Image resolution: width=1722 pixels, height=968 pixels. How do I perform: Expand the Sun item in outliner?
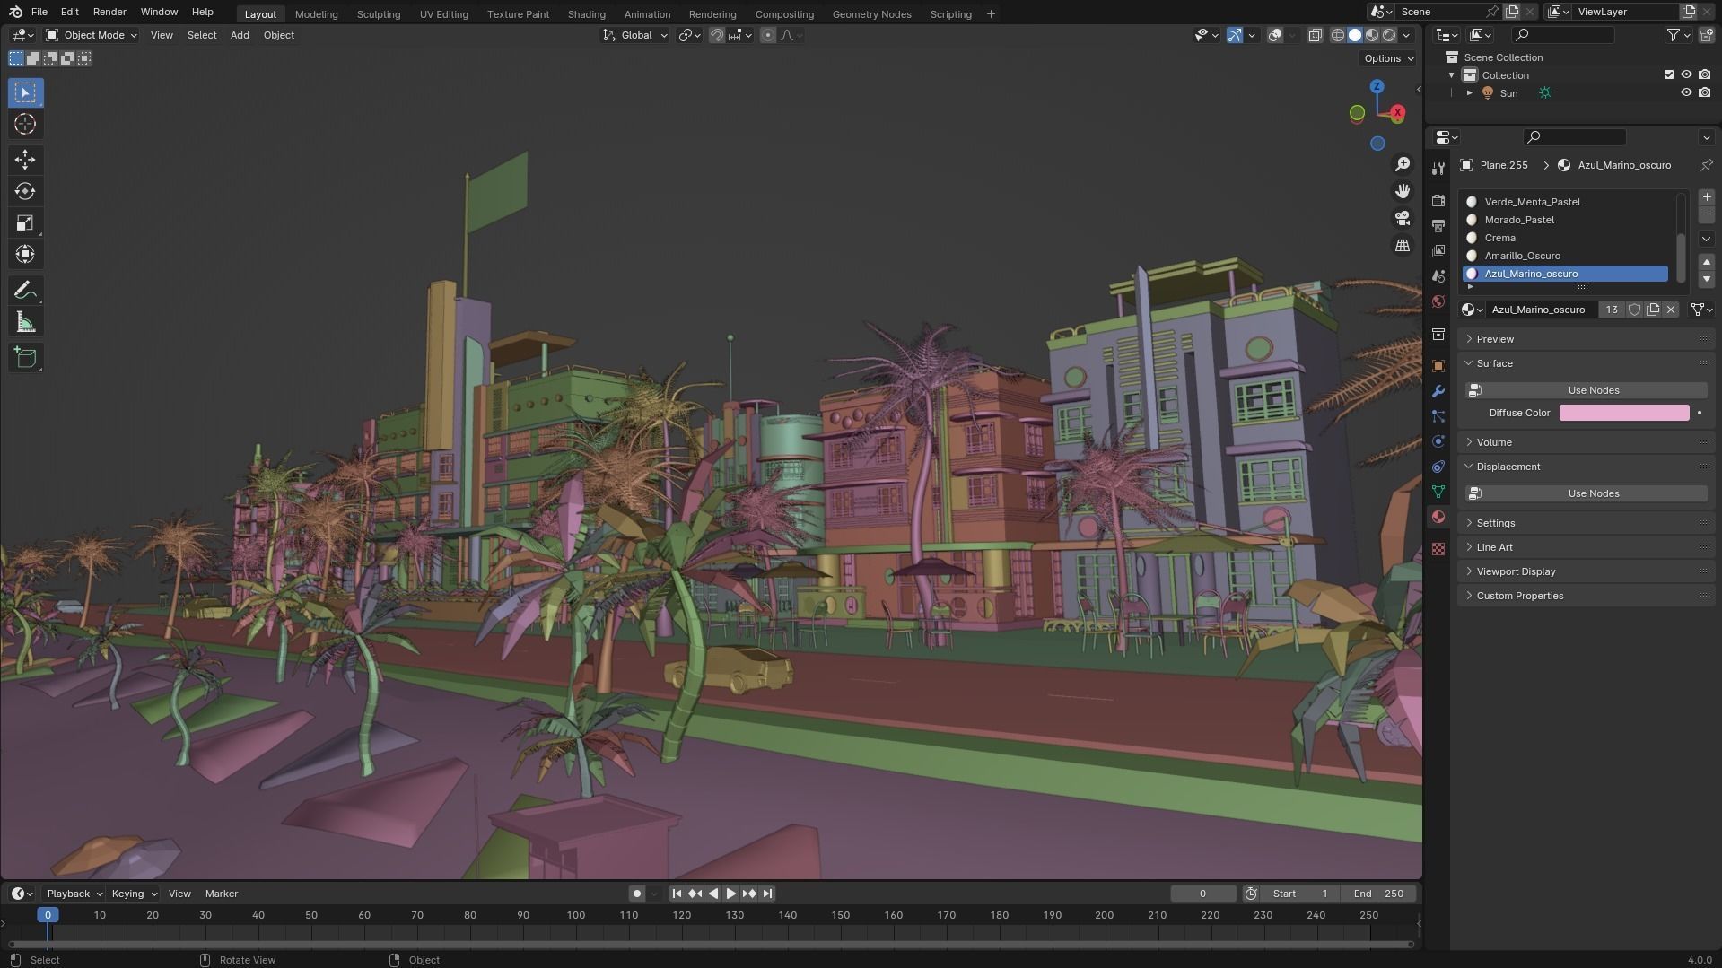[x=1470, y=92]
